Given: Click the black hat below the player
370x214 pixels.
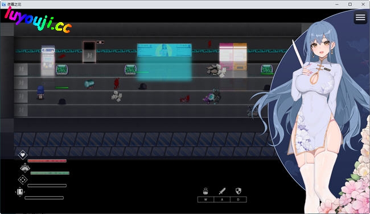Looking at the screenshot, I should click(62, 102).
